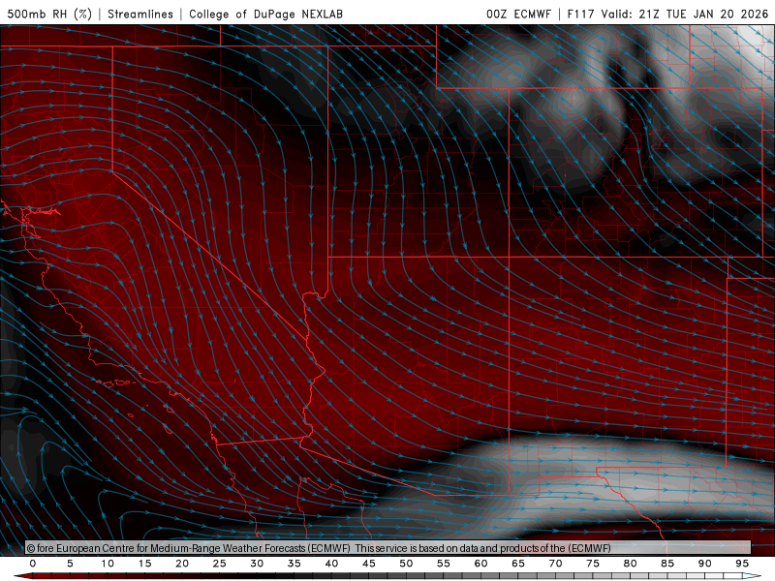Click the "25" value on the color scale

(x=219, y=564)
